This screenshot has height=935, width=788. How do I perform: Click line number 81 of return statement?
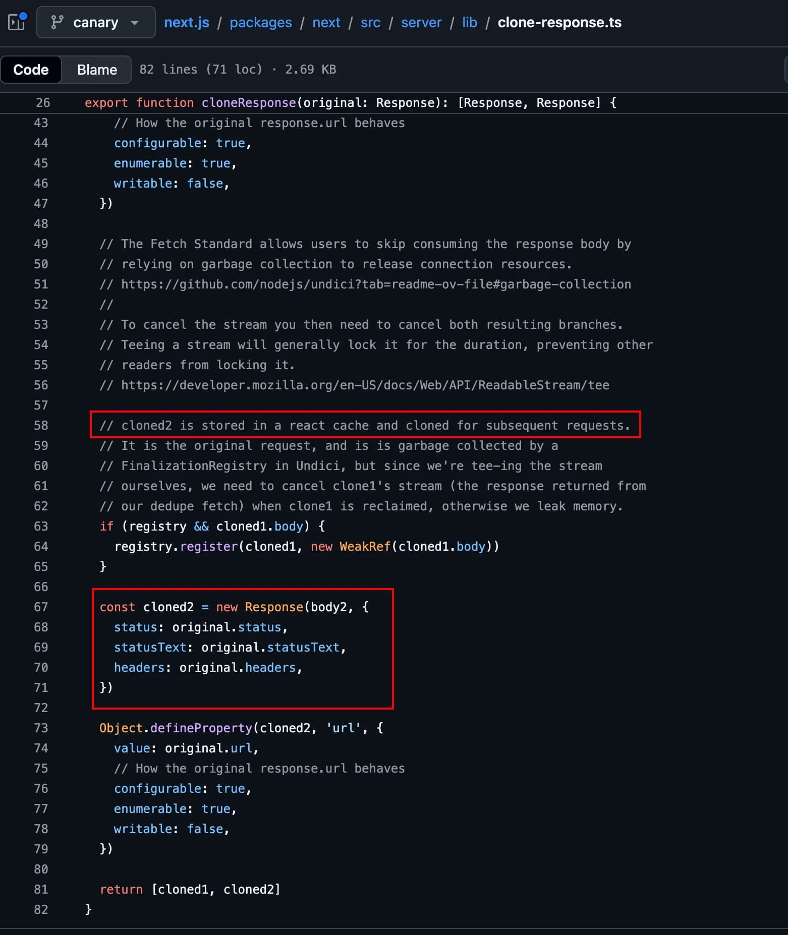41,890
